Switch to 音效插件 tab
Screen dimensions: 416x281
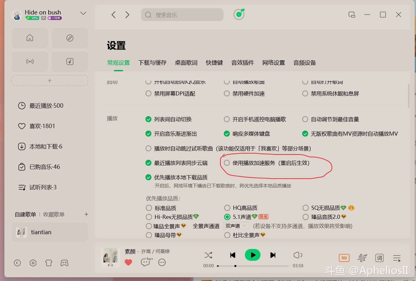click(x=242, y=63)
